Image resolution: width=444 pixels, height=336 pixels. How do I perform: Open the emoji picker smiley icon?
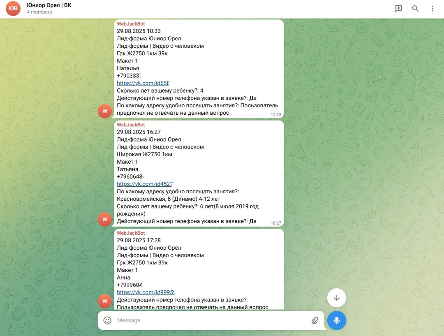[107, 320]
